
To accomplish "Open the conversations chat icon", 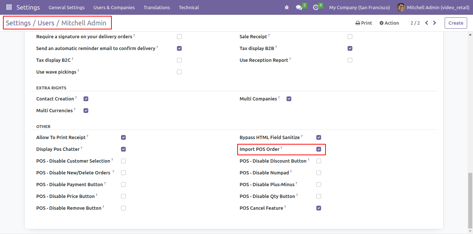I will click(299, 7).
